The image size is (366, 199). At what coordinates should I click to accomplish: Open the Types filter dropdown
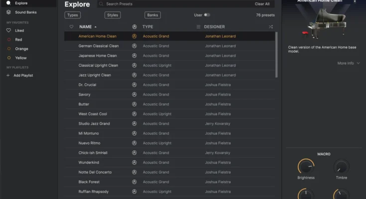(72, 15)
